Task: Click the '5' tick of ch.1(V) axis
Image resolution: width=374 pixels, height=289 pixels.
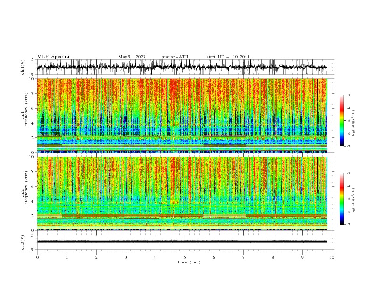Action: coord(33,59)
